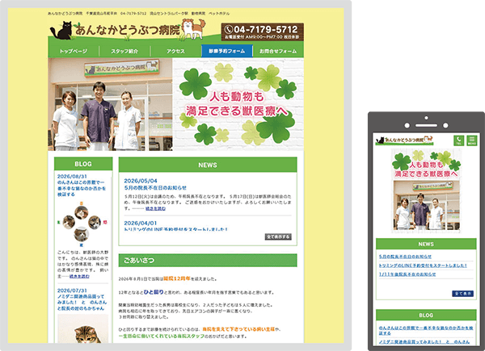The height and width of the screenshot is (351, 485).
Task: Click the kitten photo in the second blog post
Action: (x=83, y=328)
